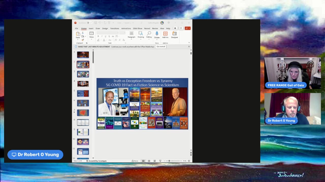Click the Cut scissors icon

(x=83, y=33)
